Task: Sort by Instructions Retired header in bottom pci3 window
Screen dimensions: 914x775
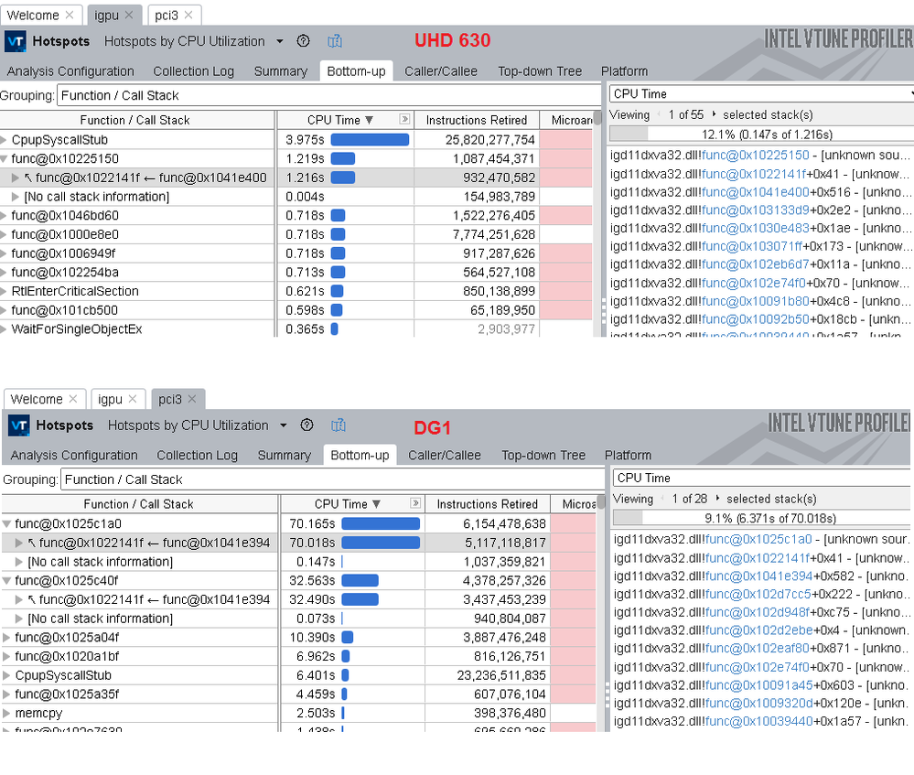Action: [x=488, y=504]
